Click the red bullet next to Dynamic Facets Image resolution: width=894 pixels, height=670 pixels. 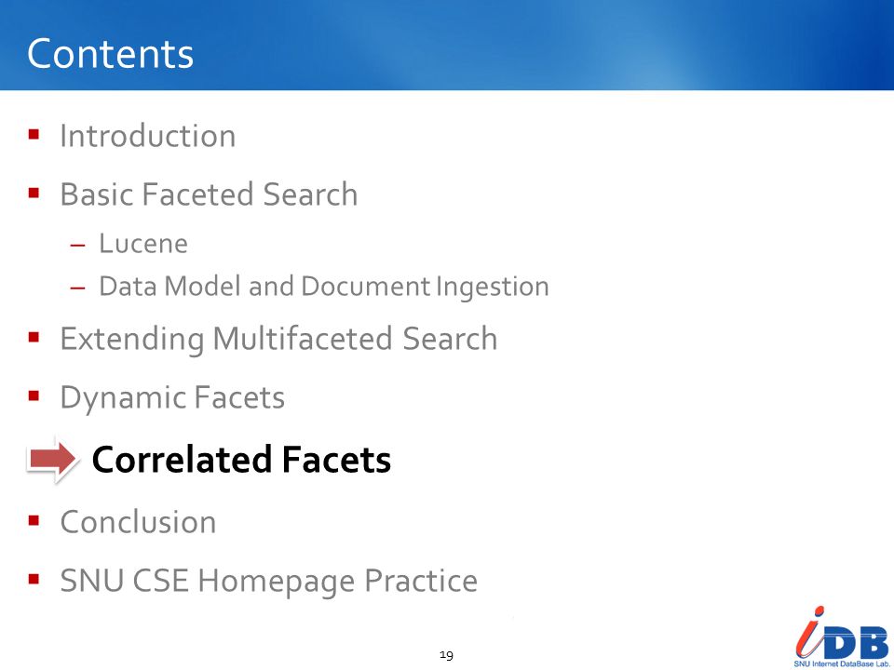pyautogui.click(x=34, y=396)
